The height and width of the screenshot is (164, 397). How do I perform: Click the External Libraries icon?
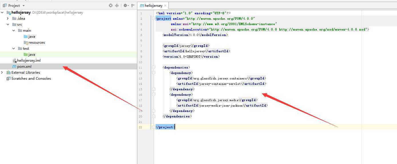tap(8, 73)
